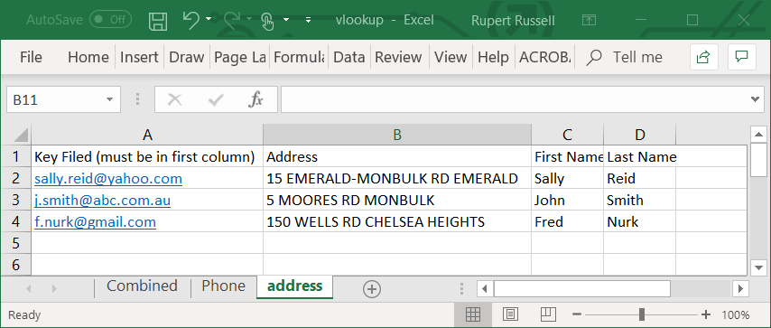Open the File tab
Screen dimensions: 771x328
[x=31, y=57]
